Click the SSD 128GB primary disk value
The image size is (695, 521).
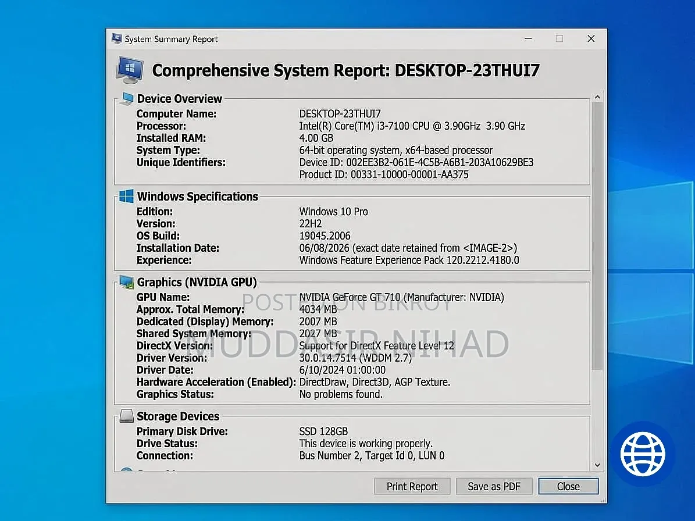[323, 431]
